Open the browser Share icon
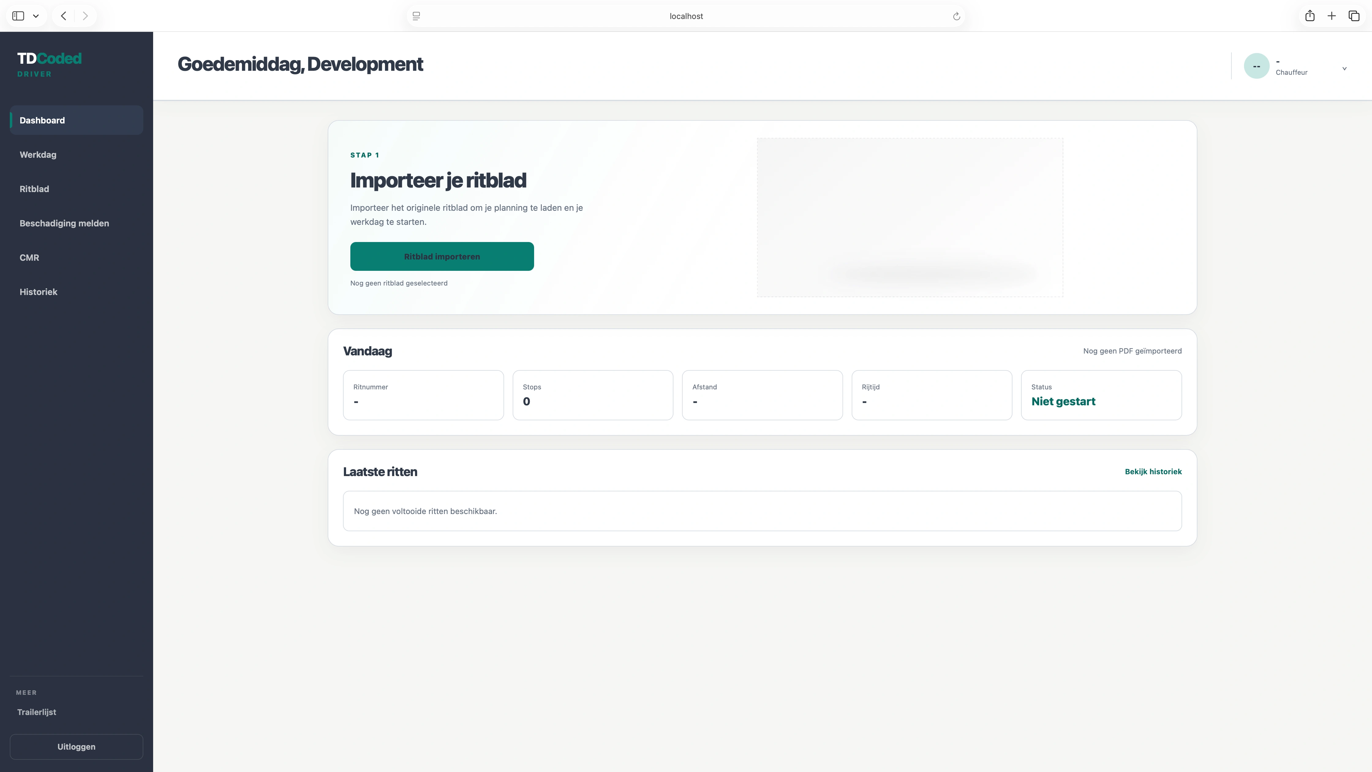Screen dimensions: 1372x772 pos(1310,16)
